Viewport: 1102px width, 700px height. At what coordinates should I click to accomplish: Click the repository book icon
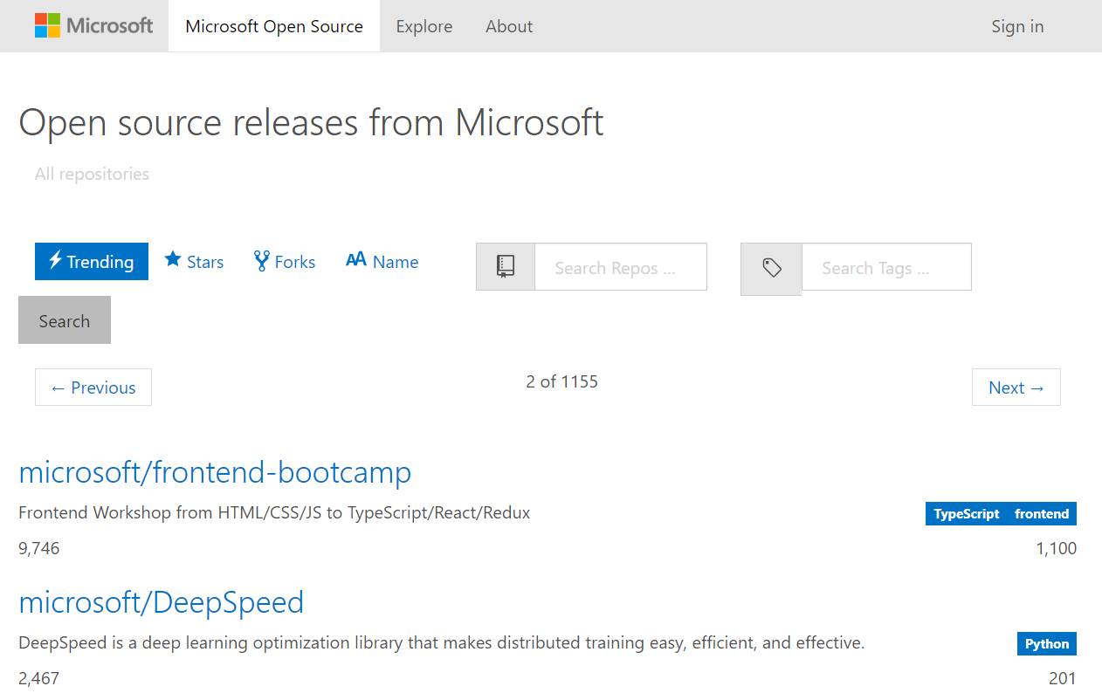pos(506,266)
